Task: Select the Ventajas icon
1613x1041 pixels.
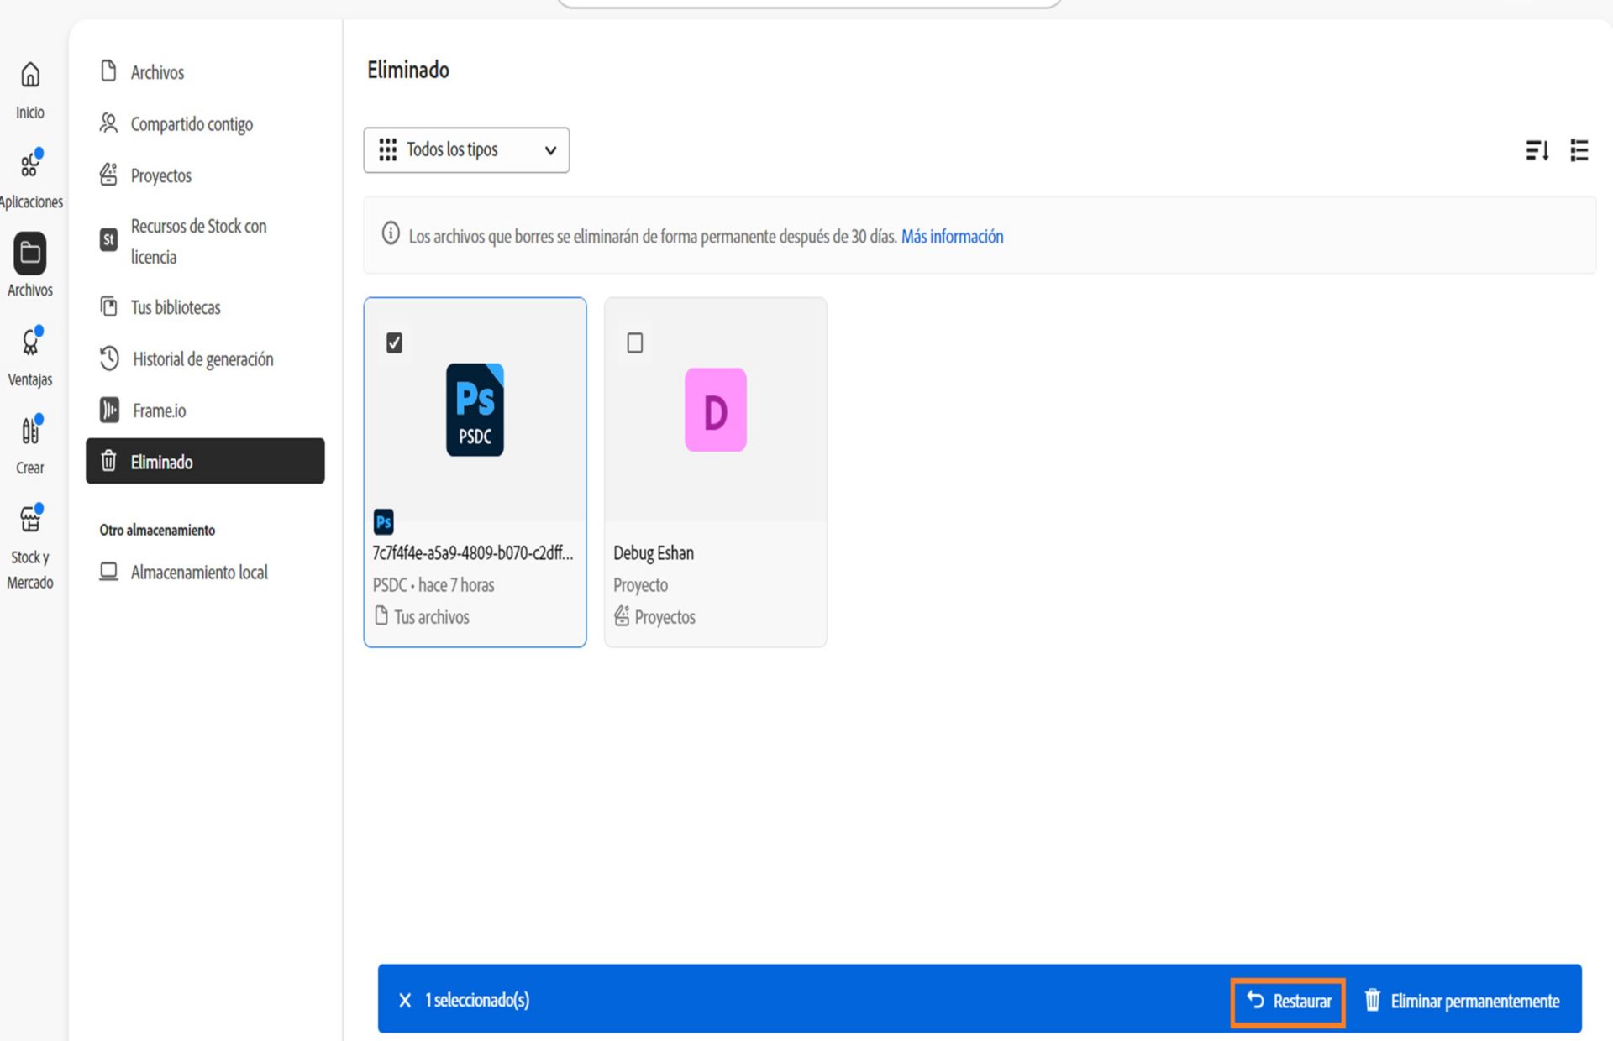Action: click(x=30, y=343)
